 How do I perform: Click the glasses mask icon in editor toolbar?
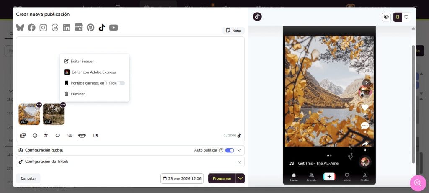(x=82, y=135)
